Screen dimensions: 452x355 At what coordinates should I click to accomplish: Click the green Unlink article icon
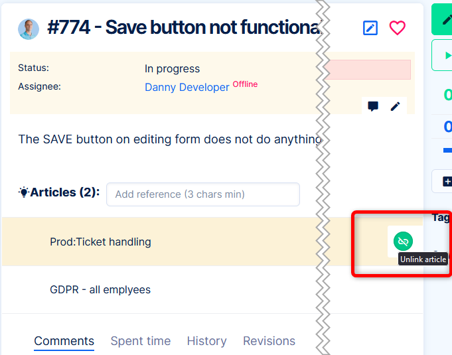(403, 241)
